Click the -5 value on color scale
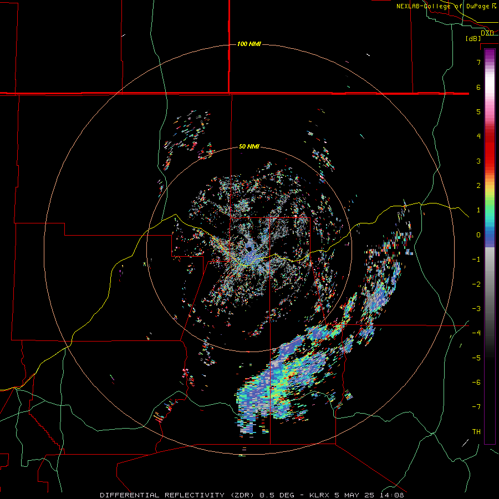The image size is (499, 499). pyautogui.click(x=476, y=358)
